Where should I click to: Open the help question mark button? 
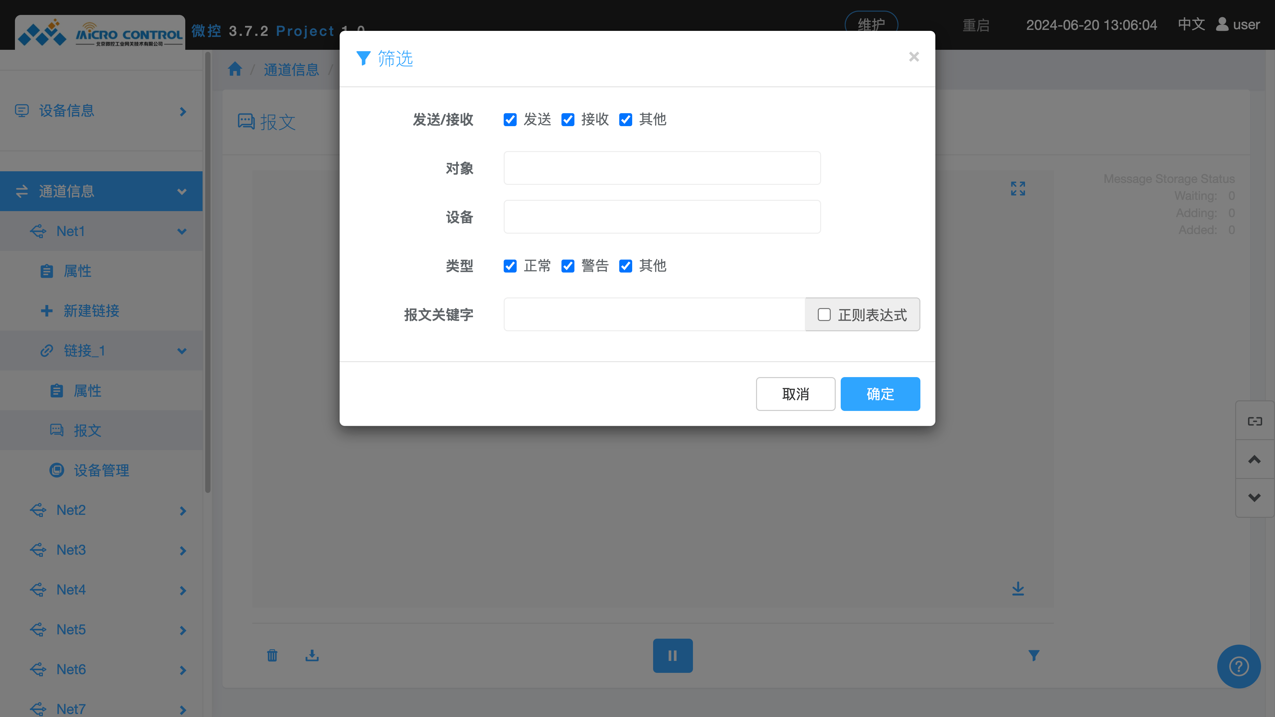point(1238,666)
